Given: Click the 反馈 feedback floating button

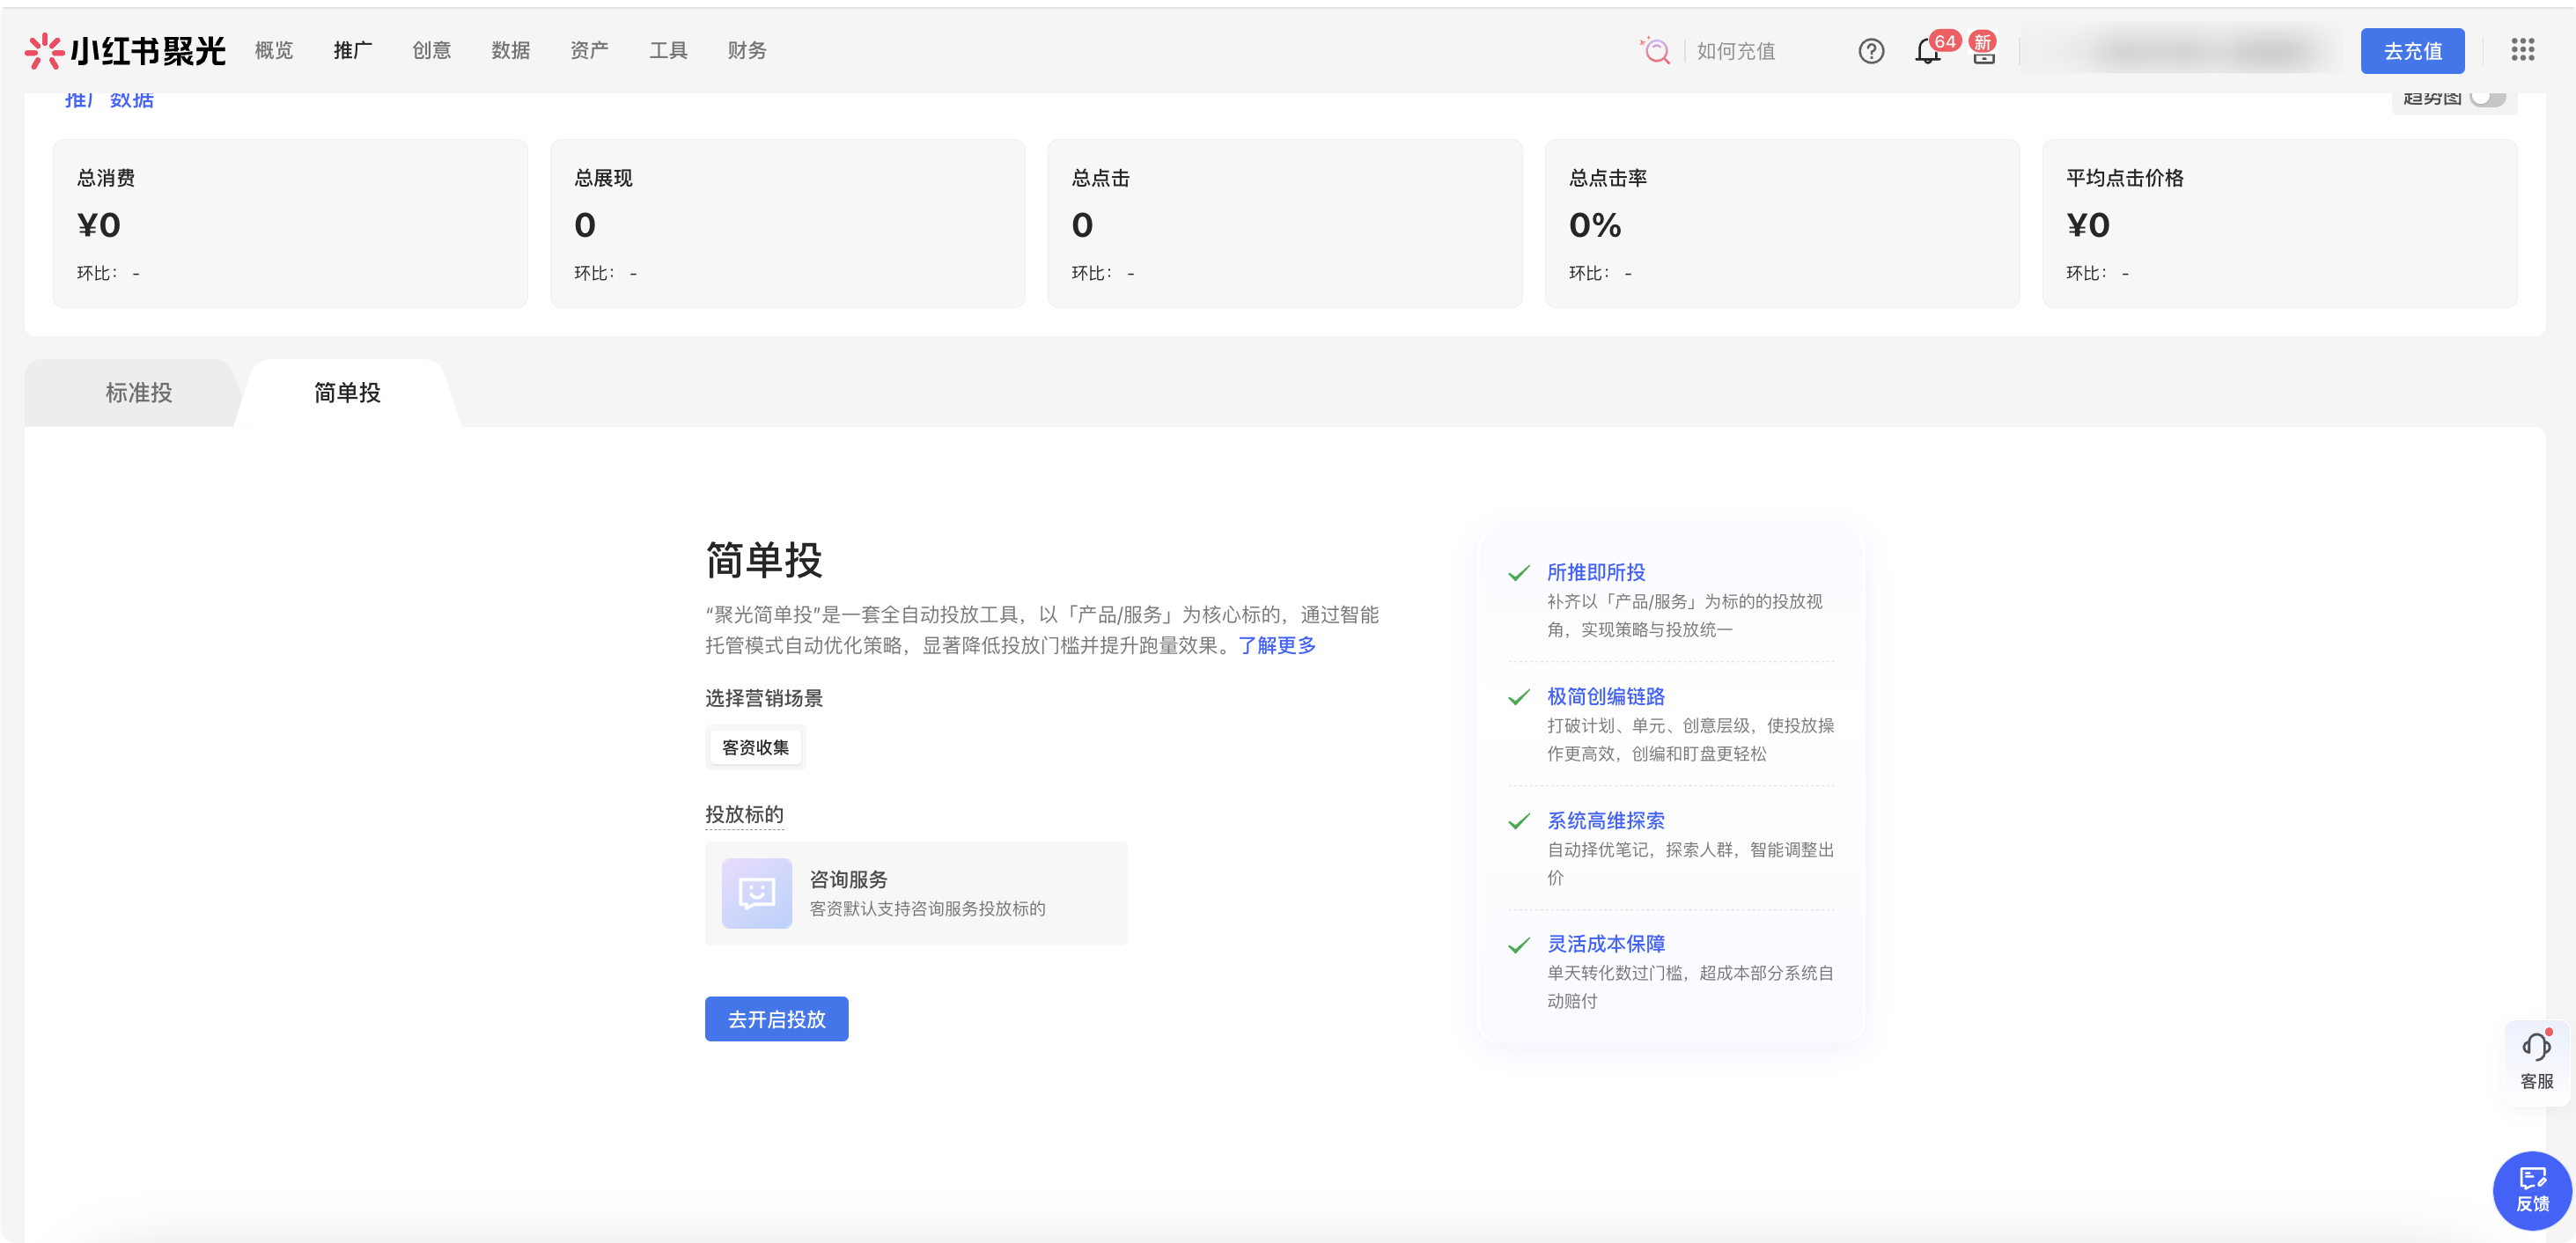Looking at the screenshot, I should point(2532,1189).
